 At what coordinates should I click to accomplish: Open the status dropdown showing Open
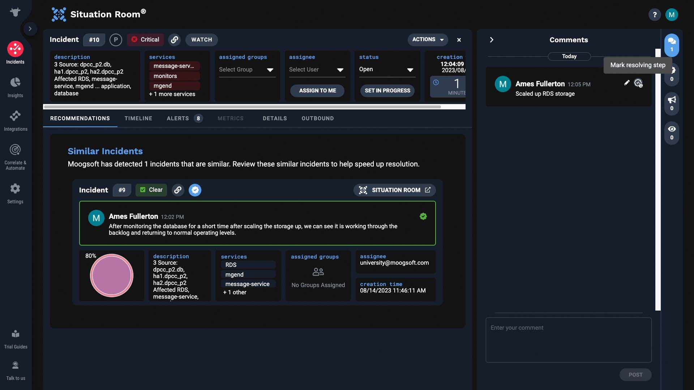coord(387,70)
